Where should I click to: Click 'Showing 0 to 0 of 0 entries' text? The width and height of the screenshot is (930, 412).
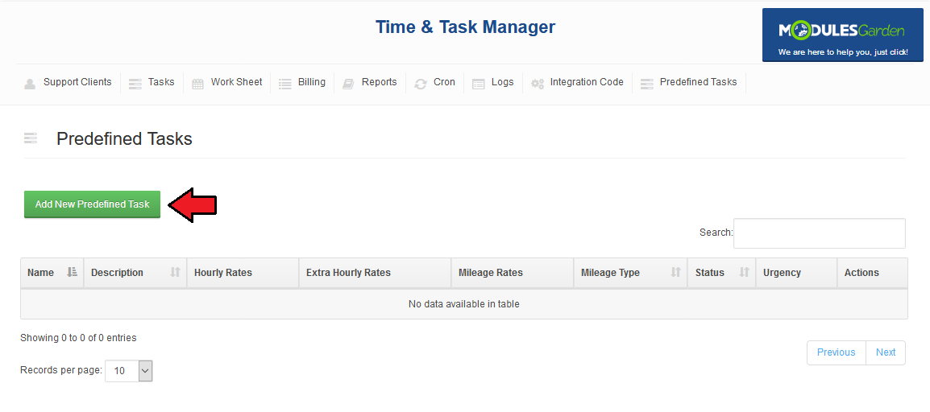(x=78, y=338)
